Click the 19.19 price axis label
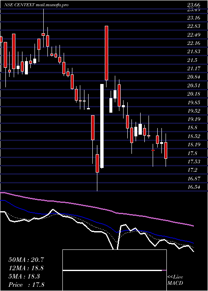This screenshot has width=208, height=291. pos(194,119)
